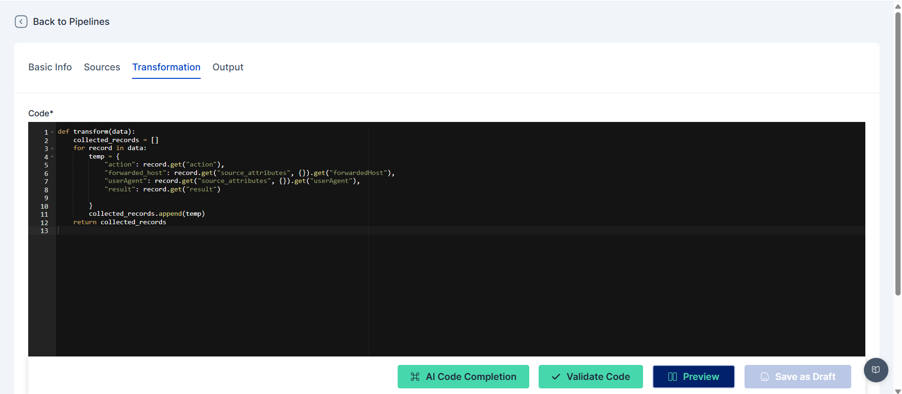
Task: Open the Preview button
Action: point(694,377)
